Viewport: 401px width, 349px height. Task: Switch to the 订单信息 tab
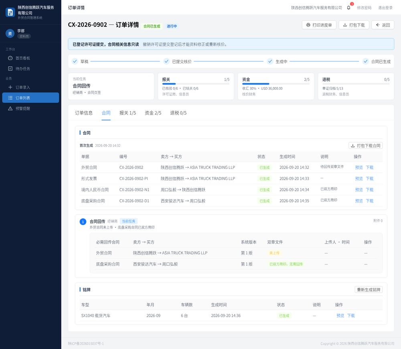coord(84,113)
